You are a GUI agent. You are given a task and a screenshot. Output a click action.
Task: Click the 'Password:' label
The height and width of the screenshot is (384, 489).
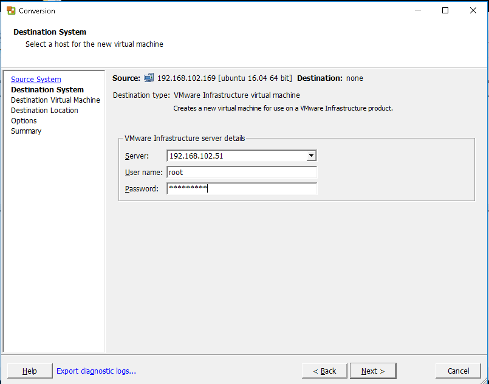pyautogui.click(x=142, y=189)
